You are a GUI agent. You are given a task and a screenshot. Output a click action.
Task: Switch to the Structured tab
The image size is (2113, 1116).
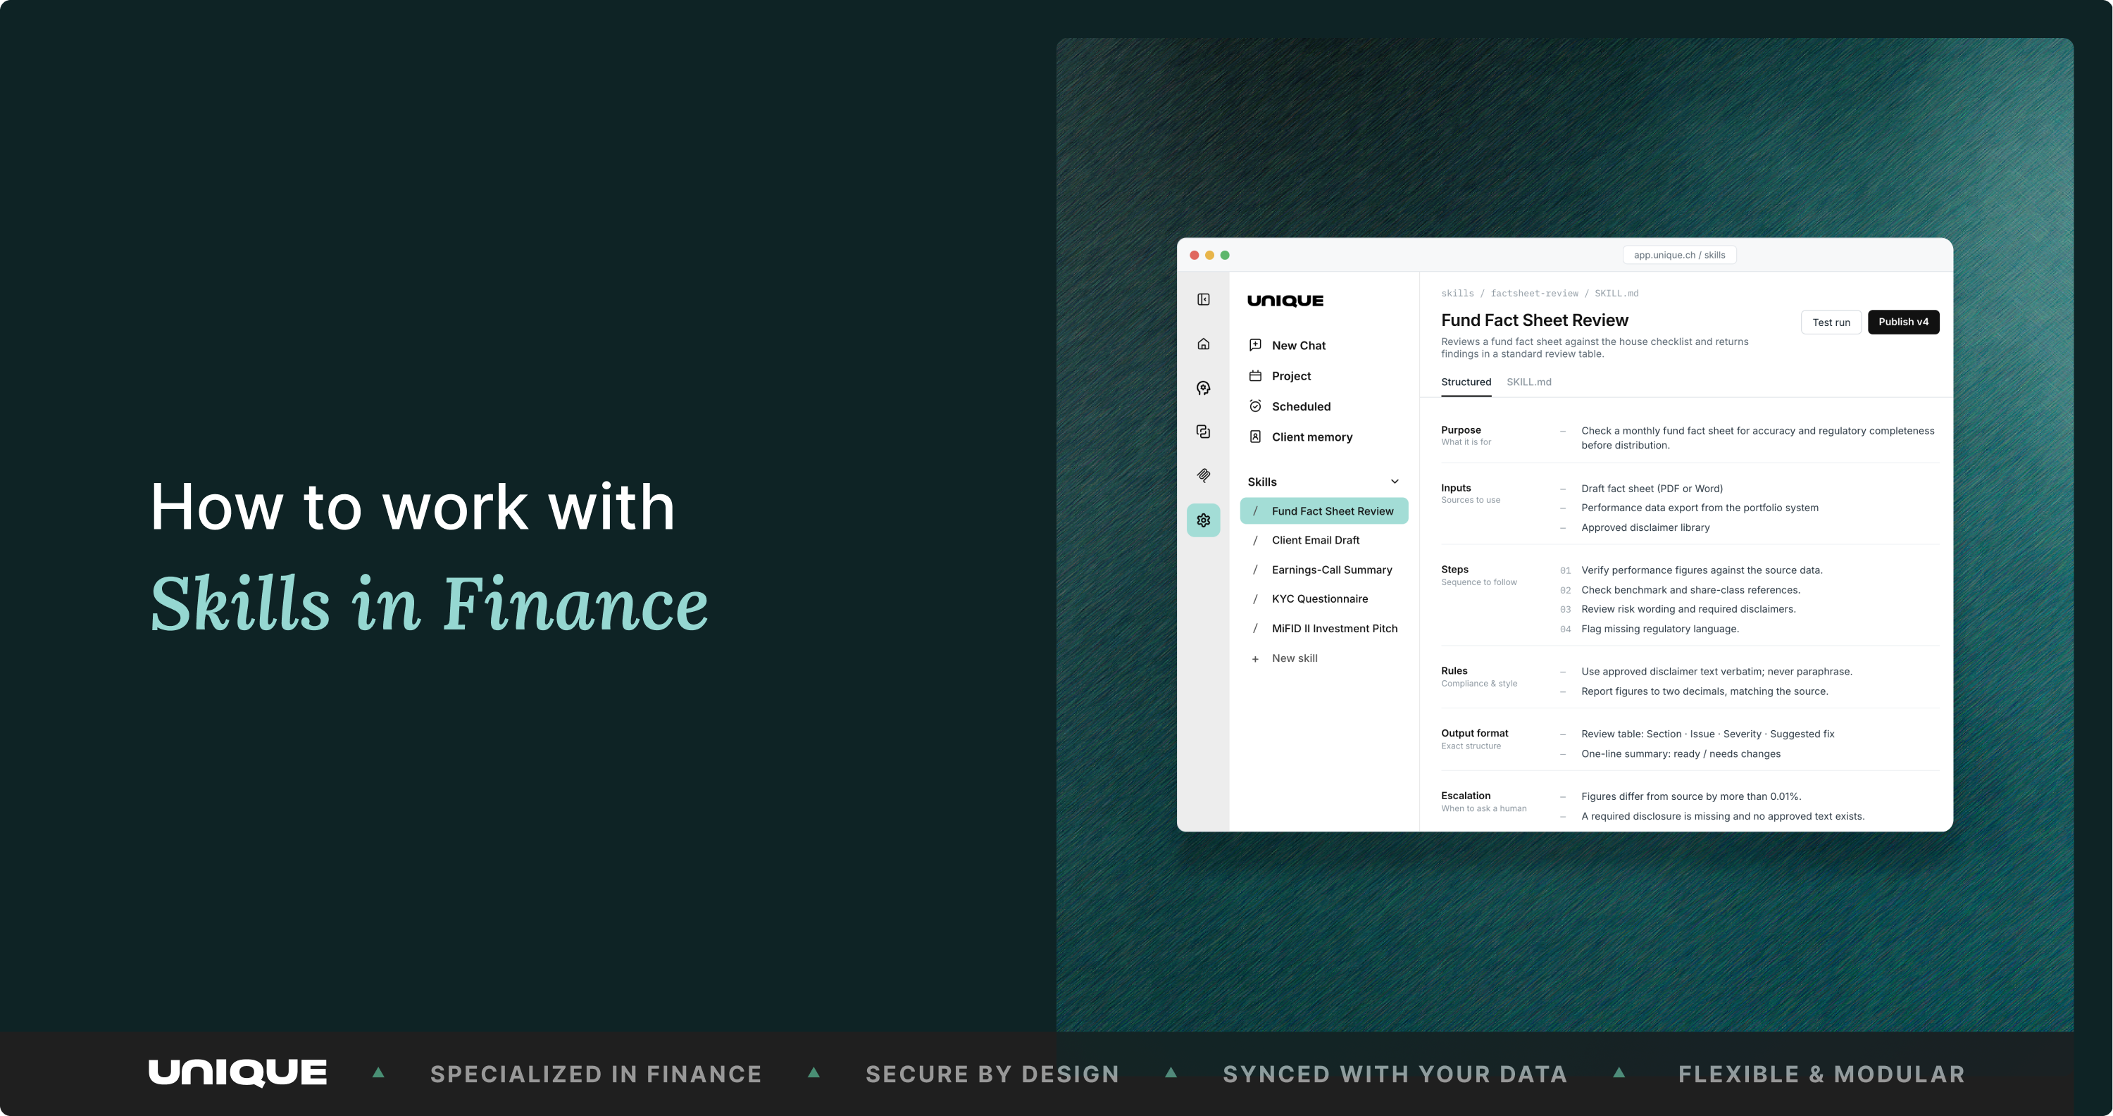(1466, 382)
